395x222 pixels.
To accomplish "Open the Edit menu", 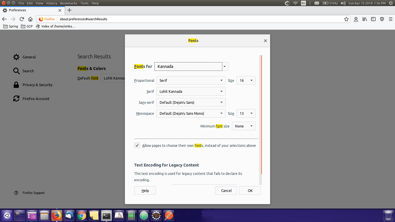I will click(x=30, y=3).
